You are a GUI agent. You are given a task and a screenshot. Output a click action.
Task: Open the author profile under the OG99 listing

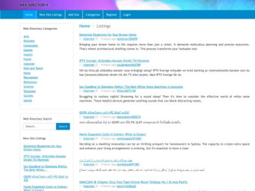(129, 117)
